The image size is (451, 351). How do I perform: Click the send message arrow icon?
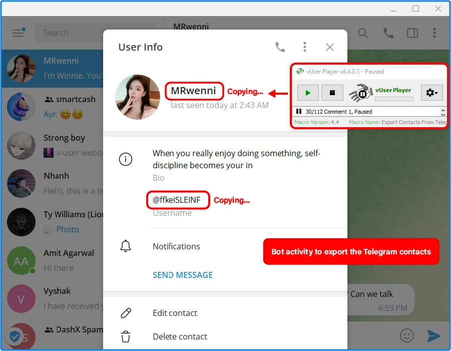click(434, 335)
